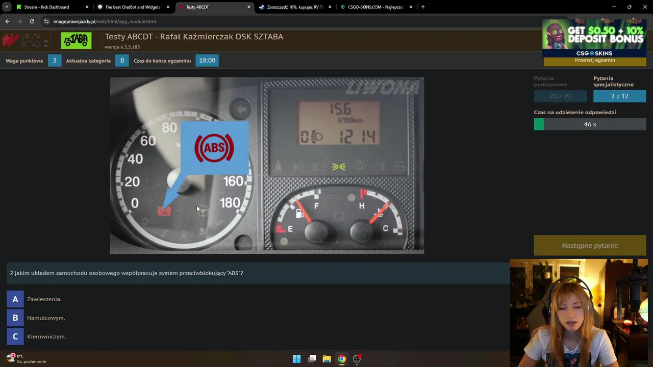The height and width of the screenshot is (367, 653).
Task: Click the dashboard question image
Action: tap(267, 166)
